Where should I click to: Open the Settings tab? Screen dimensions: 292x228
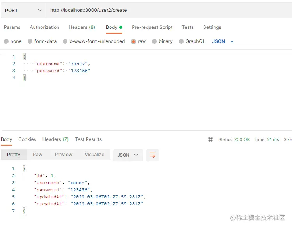pyautogui.click(x=212, y=27)
